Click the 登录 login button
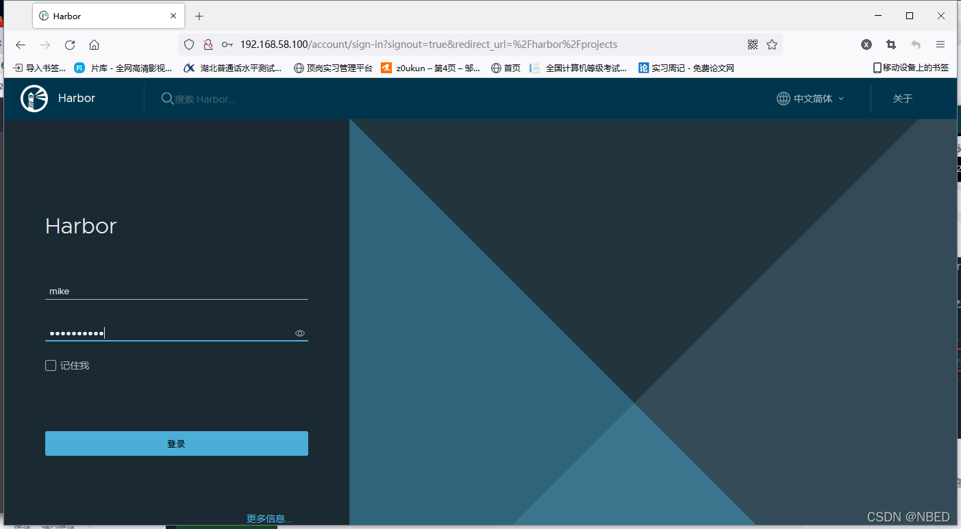 tap(177, 443)
